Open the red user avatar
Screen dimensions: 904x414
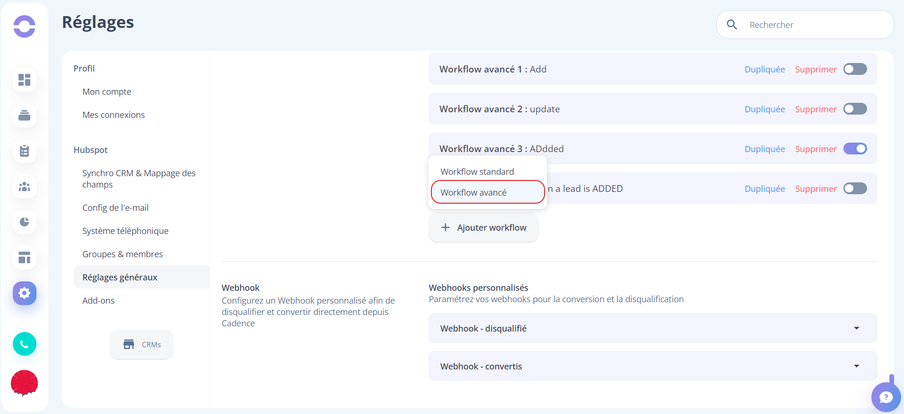[24, 383]
